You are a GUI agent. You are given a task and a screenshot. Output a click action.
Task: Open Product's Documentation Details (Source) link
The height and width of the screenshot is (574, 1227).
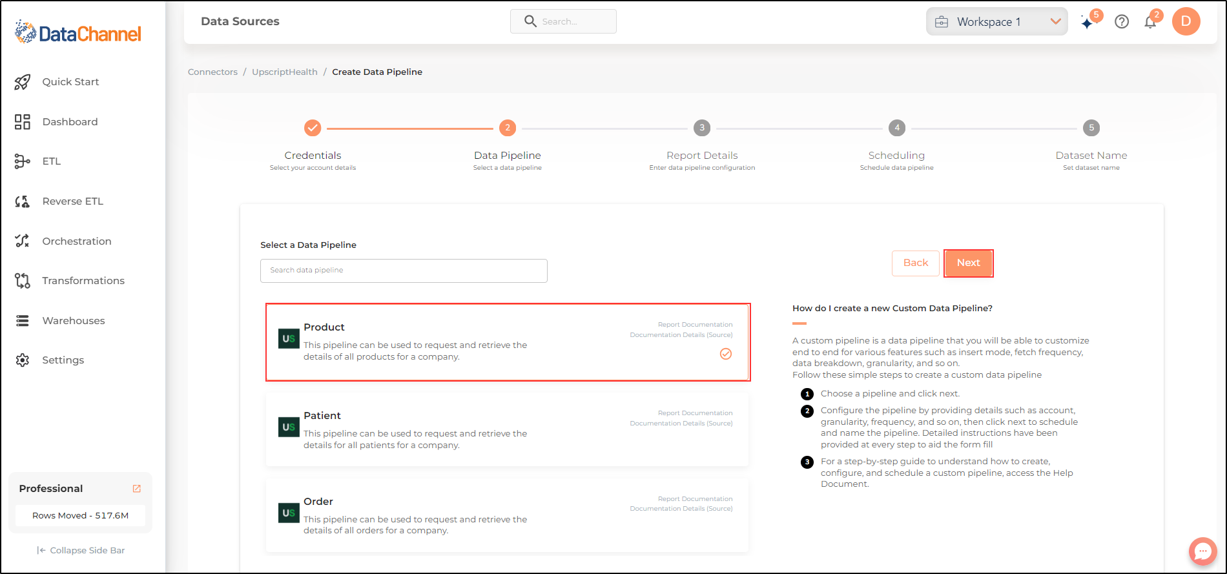(681, 335)
